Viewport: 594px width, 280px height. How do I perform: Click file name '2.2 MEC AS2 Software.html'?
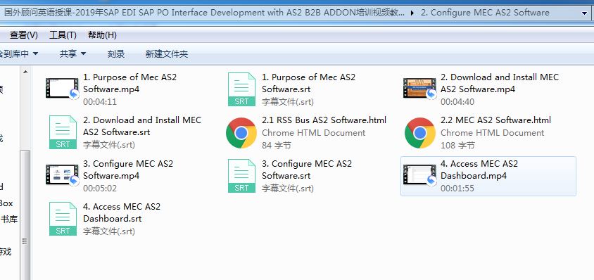[495, 120]
